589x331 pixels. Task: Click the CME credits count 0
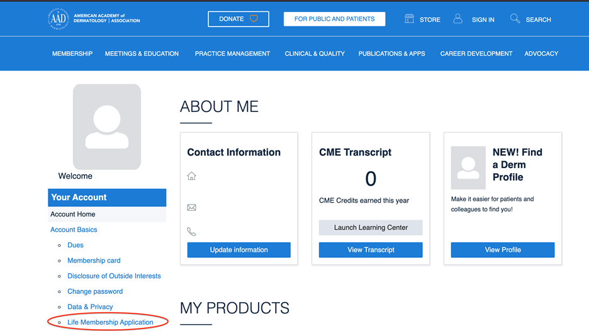coord(371,179)
